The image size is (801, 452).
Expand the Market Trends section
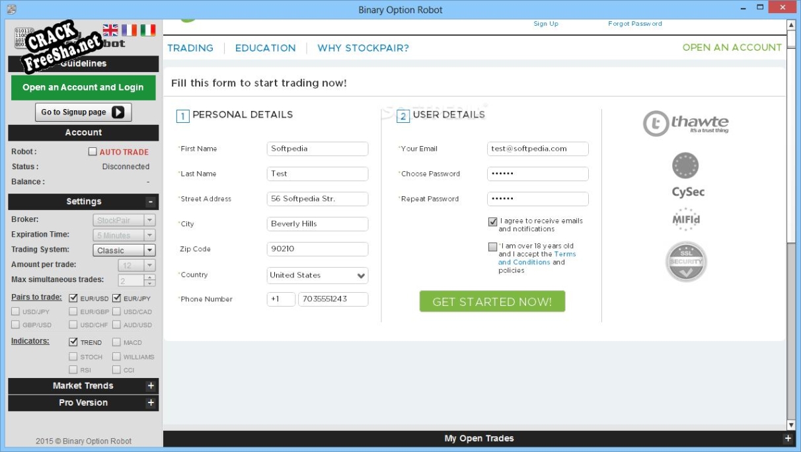(150, 386)
